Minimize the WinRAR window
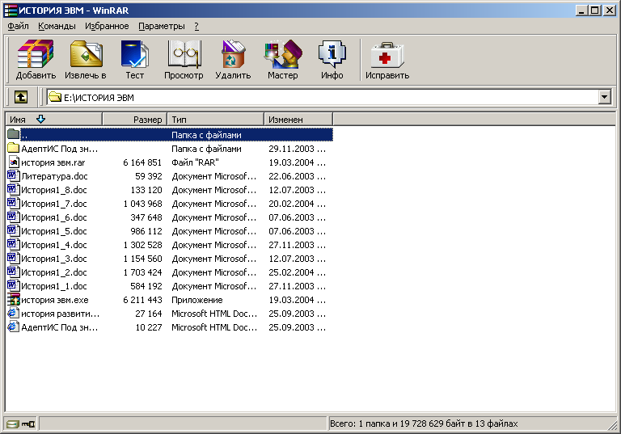The image size is (621, 434). 581,11
